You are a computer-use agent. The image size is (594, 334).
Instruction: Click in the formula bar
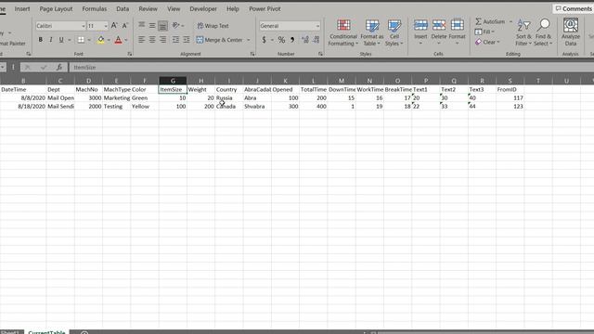pos(331,68)
